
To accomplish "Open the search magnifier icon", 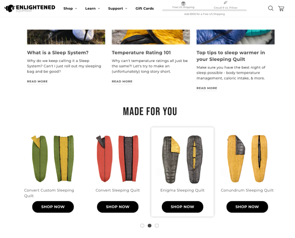I will [271, 8].
